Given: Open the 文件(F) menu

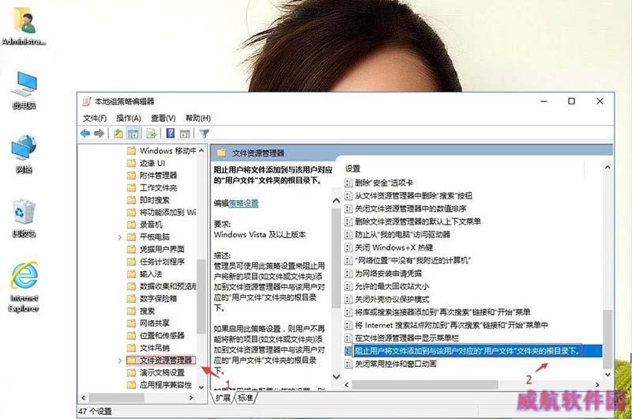Looking at the screenshot, I should coord(95,118).
